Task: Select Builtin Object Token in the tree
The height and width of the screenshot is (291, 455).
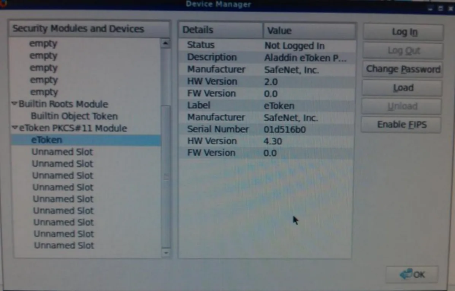Action: 74,116
